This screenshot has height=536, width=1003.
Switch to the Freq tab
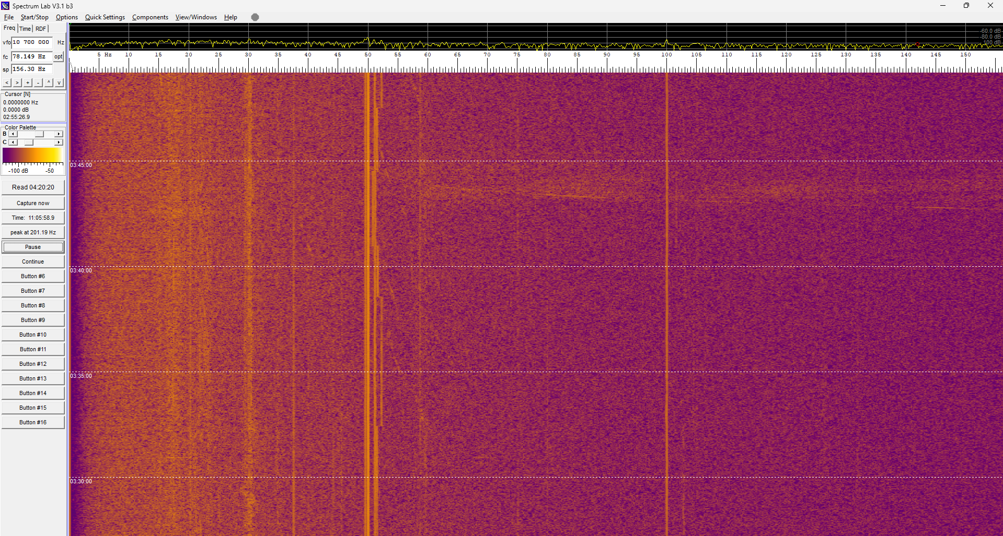click(x=9, y=28)
